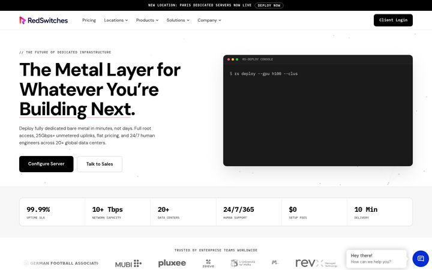
Task: Click the Client Login button
Action: tap(393, 20)
